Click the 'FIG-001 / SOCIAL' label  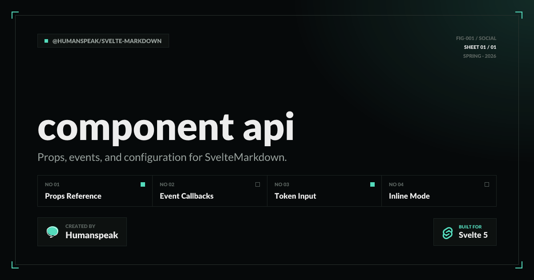pos(476,38)
